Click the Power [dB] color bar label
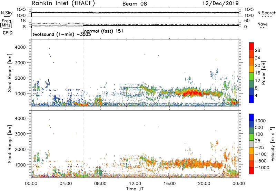The image size is (276, 191). pos(264,73)
